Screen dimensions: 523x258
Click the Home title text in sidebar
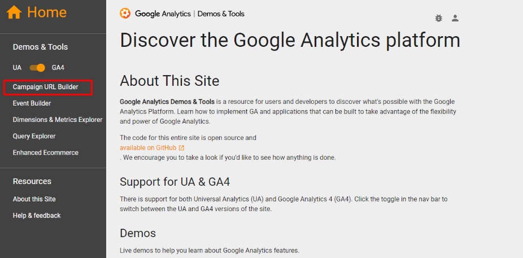[x=47, y=12]
